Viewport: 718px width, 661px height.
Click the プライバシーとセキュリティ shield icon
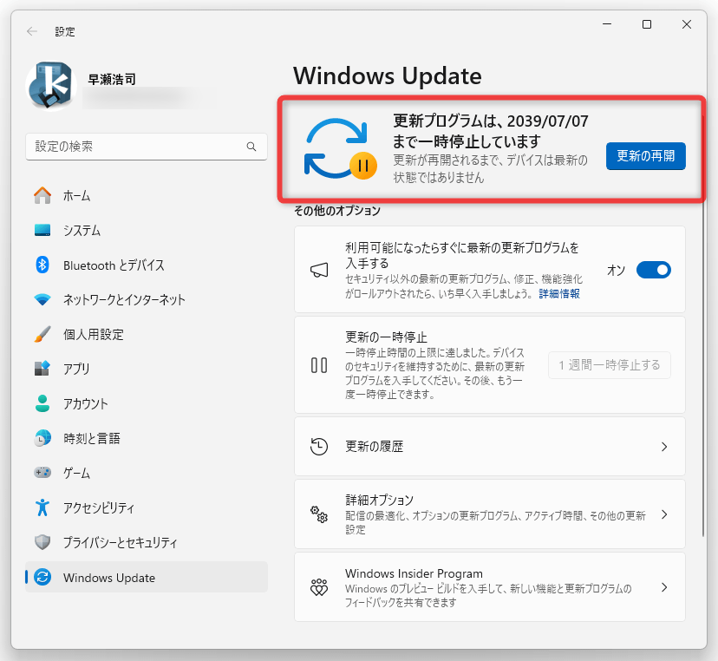[42, 542]
